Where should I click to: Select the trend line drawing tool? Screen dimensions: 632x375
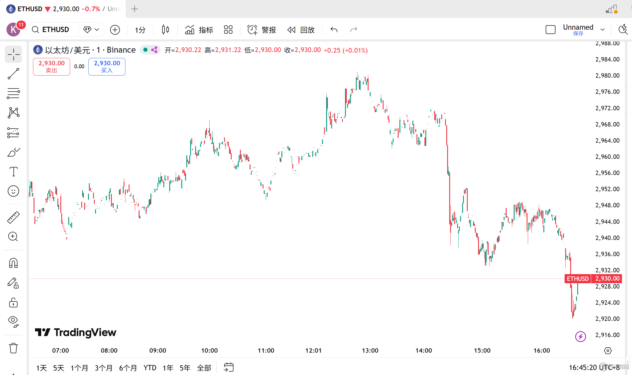click(x=13, y=74)
